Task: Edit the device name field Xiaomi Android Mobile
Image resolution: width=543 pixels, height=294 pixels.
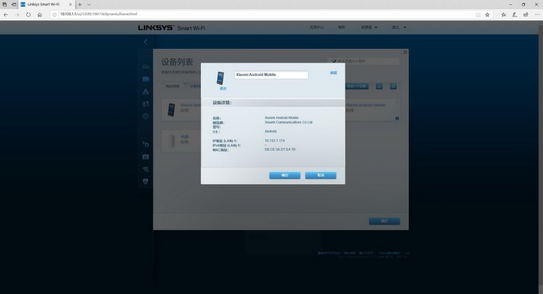Action: (271, 75)
